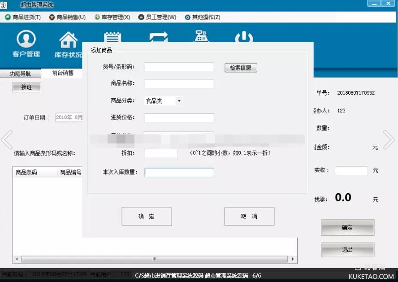
Task: Switch to the 前台销售 tab
Action: (62, 73)
